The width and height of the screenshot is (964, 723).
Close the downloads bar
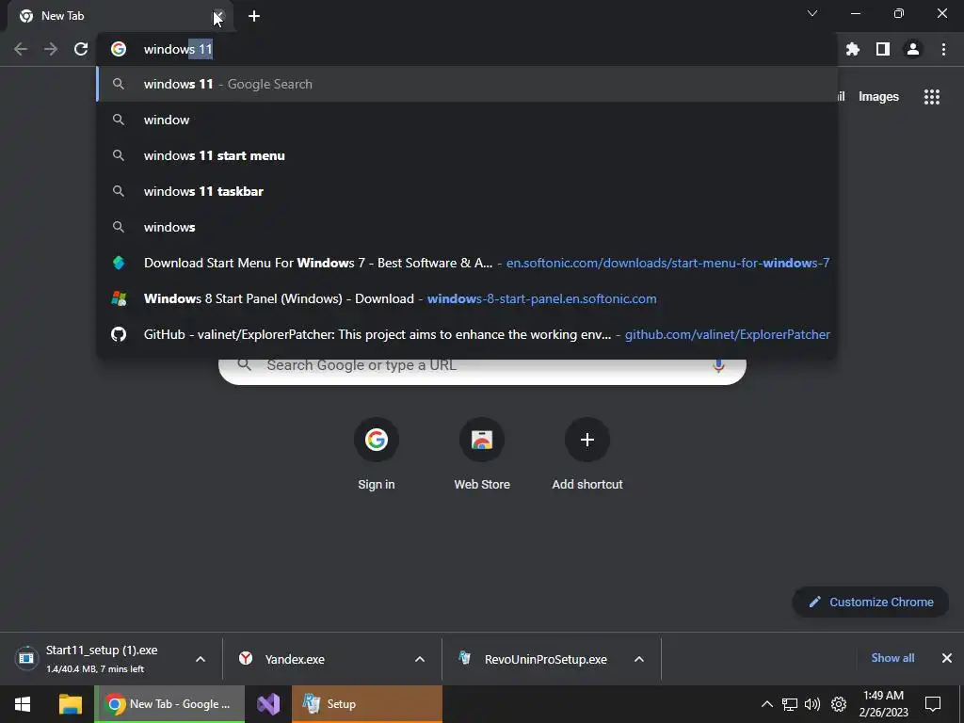click(x=947, y=658)
